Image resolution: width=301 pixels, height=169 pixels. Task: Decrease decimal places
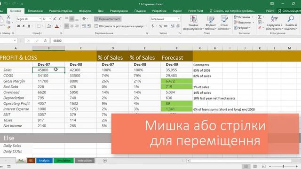[x=178, y=26]
